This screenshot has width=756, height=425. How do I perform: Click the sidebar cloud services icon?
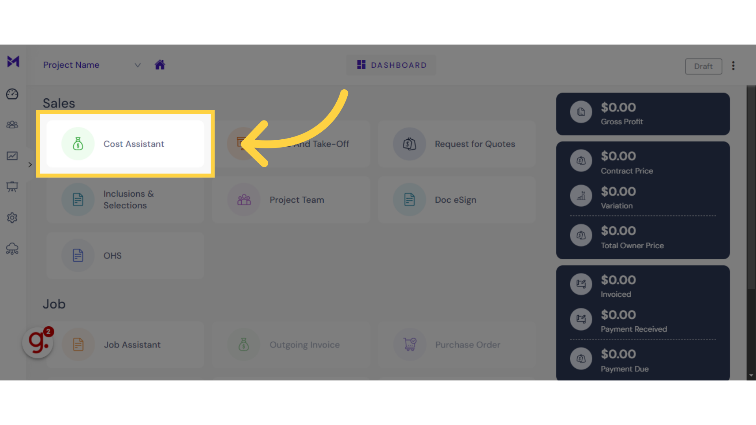[x=12, y=249]
